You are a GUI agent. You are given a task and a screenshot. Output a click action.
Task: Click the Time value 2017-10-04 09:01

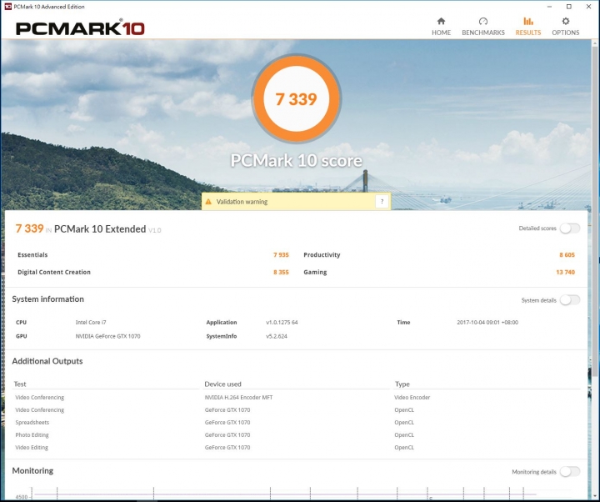point(487,323)
